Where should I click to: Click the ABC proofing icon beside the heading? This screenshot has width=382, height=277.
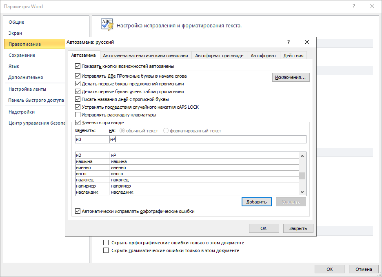[107, 25]
